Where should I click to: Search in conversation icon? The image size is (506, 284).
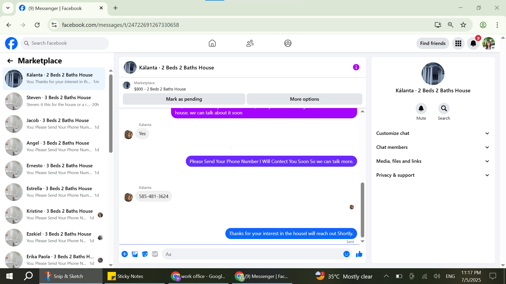pyautogui.click(x=444, y=109)
